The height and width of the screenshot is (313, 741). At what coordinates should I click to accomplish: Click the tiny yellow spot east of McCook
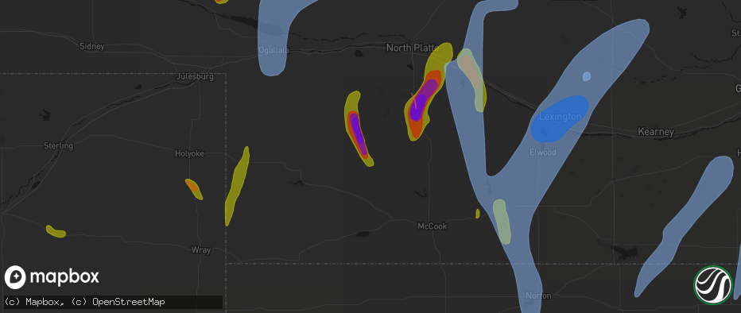pos(477,214)
